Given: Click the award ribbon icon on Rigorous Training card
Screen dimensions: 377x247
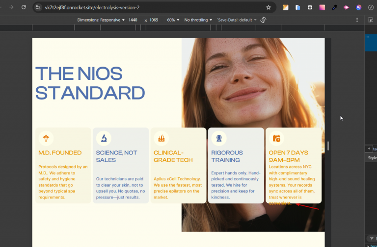Looking at the screenshot, I should (219, 138).
